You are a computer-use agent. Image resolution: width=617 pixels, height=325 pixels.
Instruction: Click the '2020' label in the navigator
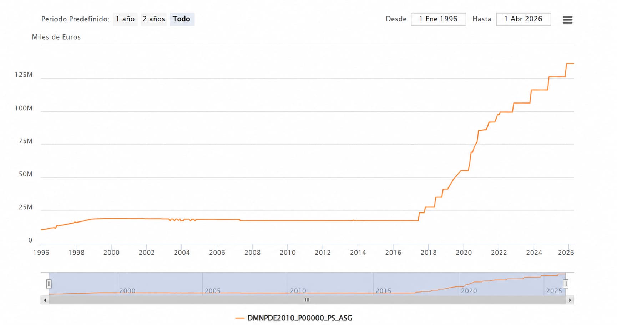tap(469, 291)
